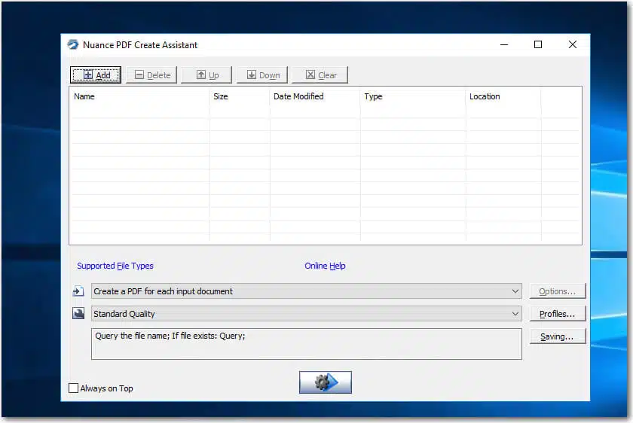Maximize the PDF Create Assistant window
This screenshot has width=633, height=423.
[538, 44]
